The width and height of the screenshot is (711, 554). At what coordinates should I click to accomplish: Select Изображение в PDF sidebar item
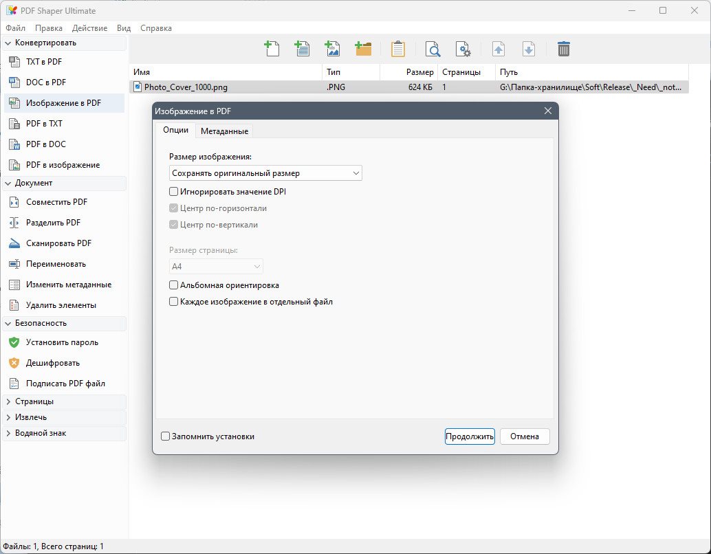[x=65, y=103]
